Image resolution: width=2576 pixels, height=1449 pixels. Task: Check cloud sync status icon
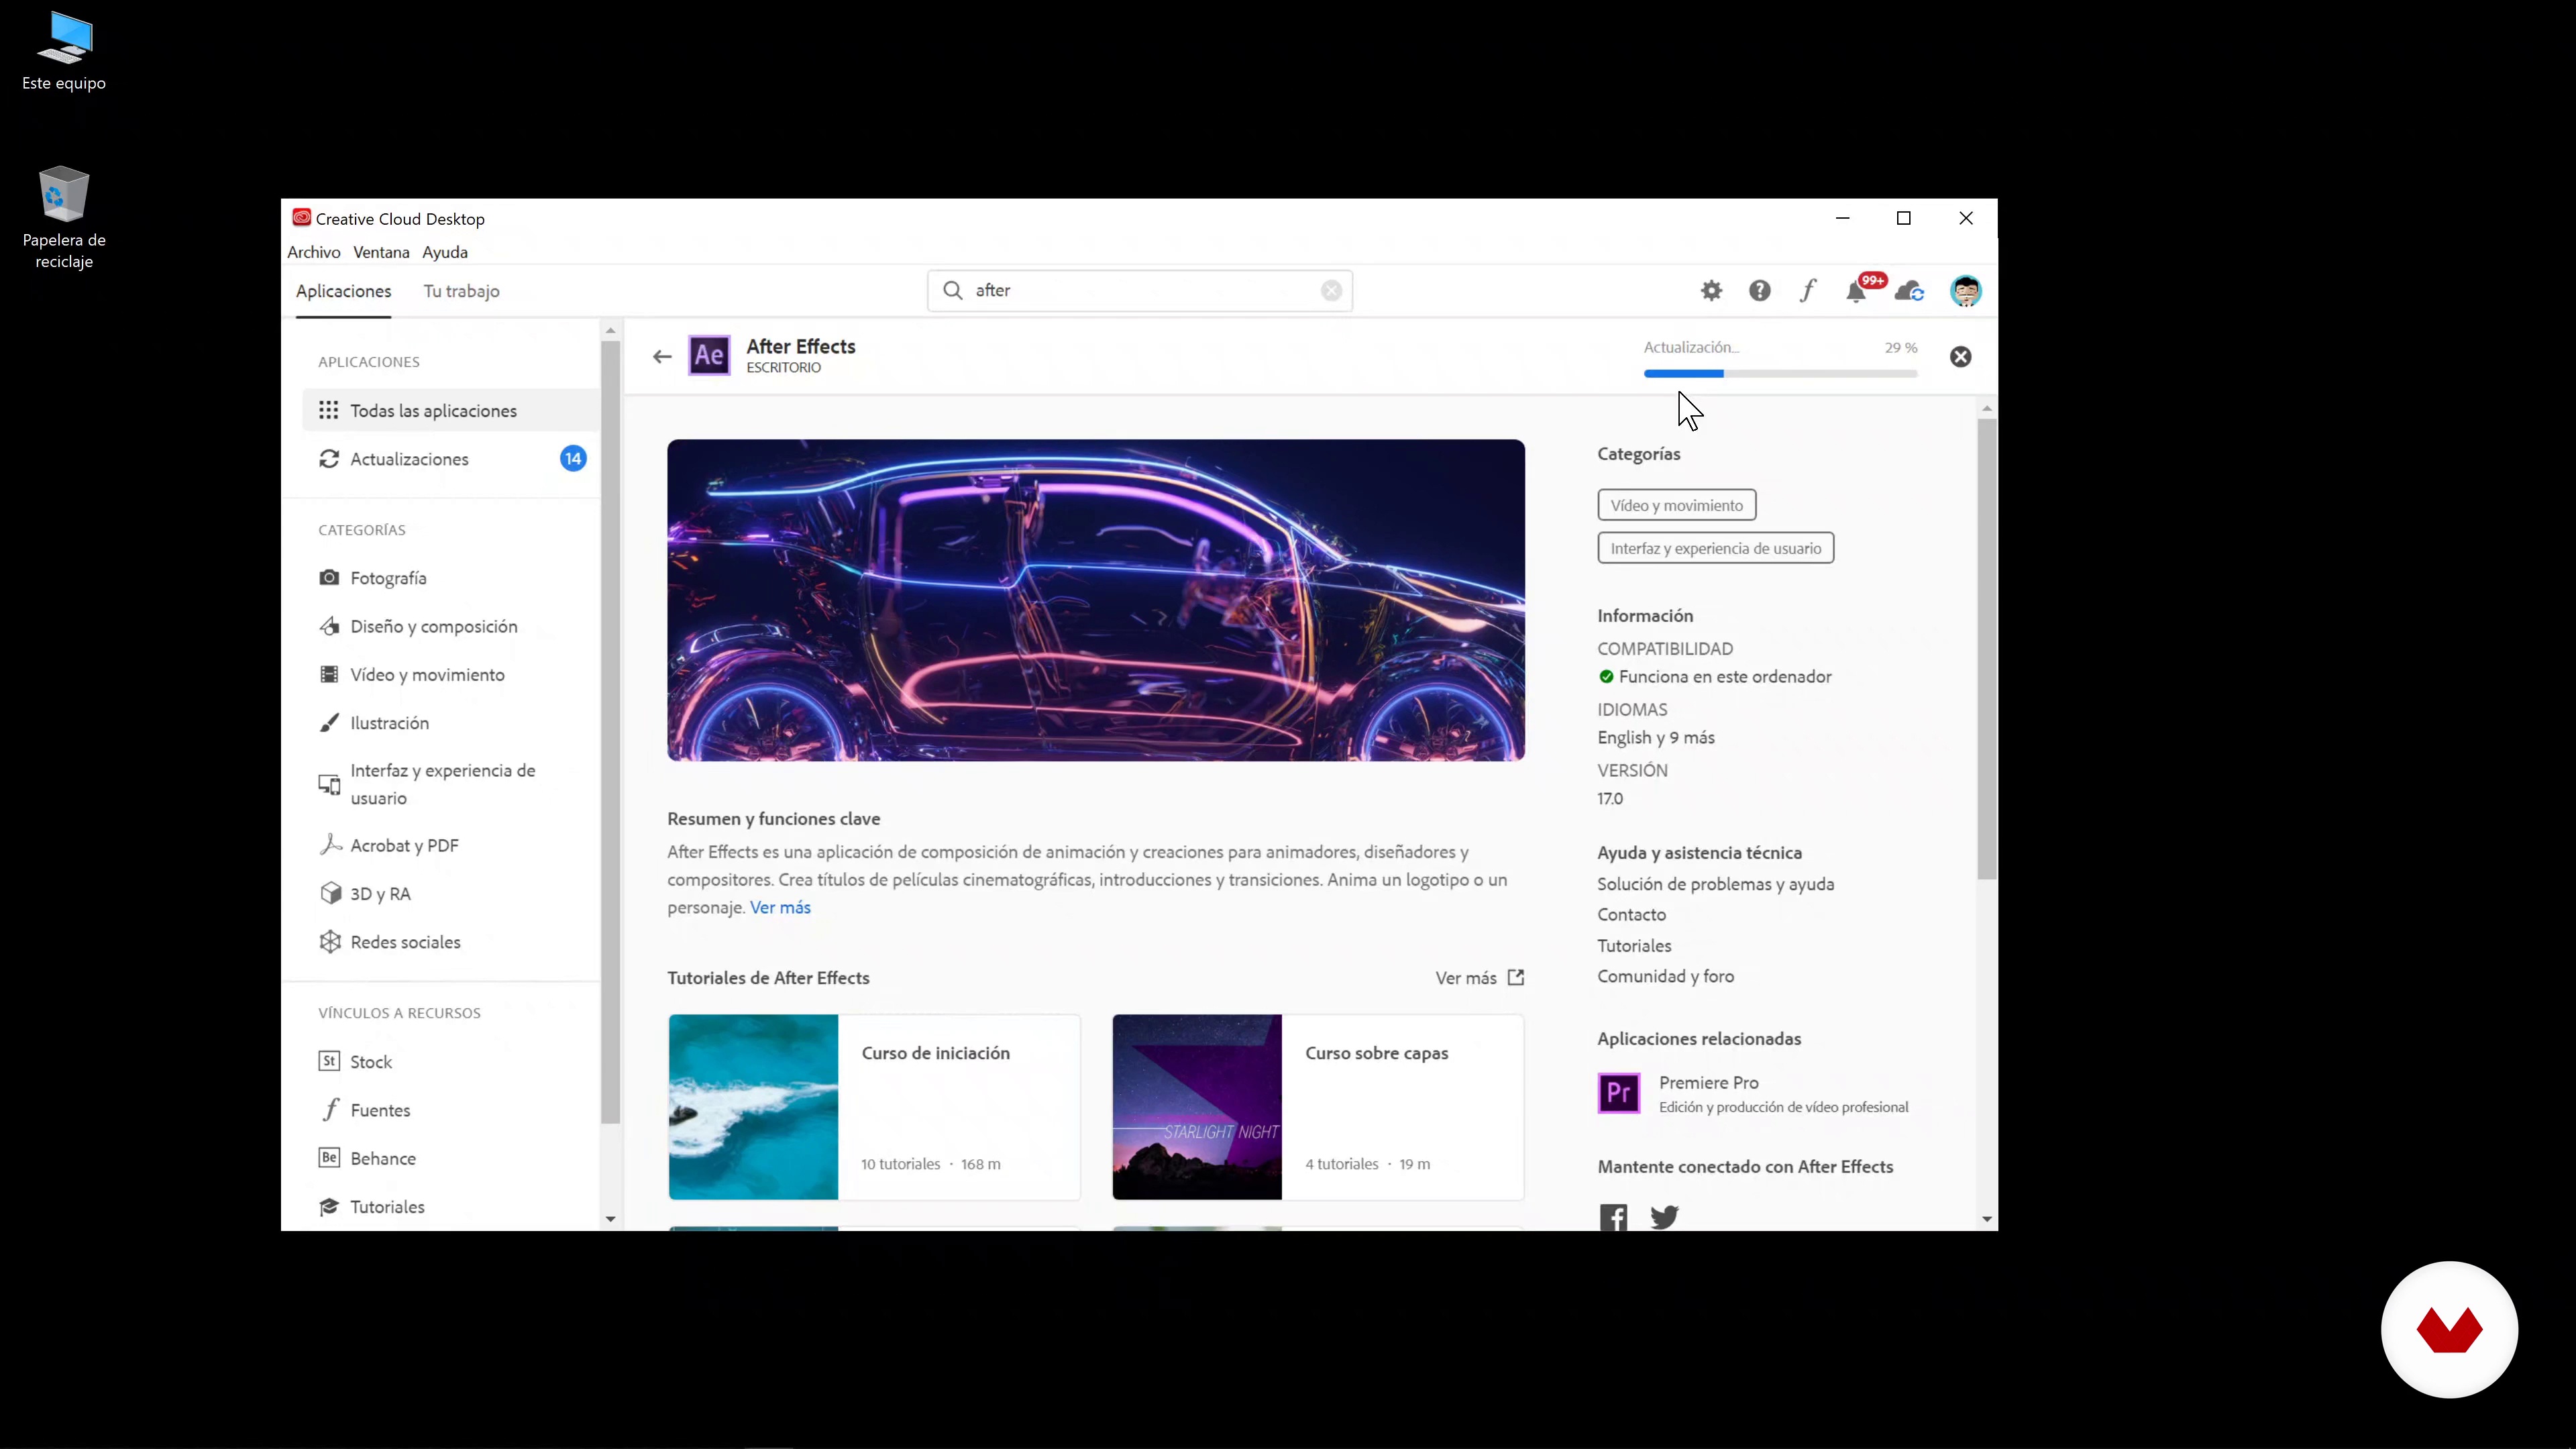pos(1910,291)
